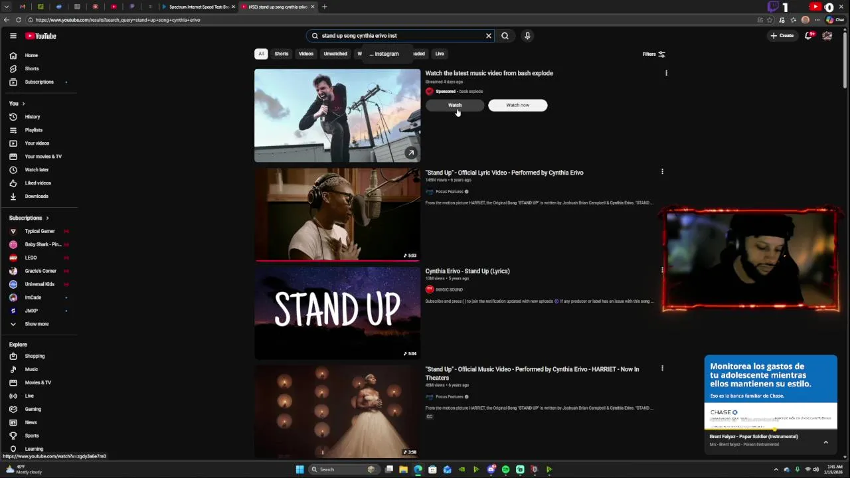
Task: Reload the page in the browser
Action: [x=19, y=20]
